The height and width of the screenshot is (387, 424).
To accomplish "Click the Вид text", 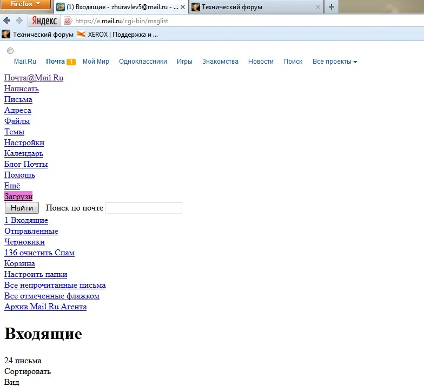I will [x=12, y=382].
